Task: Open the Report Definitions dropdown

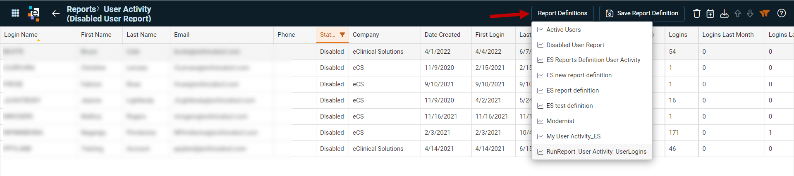Action: point(562,13)
